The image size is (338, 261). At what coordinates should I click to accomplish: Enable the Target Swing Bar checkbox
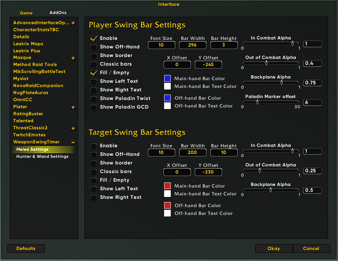point(94,146)
